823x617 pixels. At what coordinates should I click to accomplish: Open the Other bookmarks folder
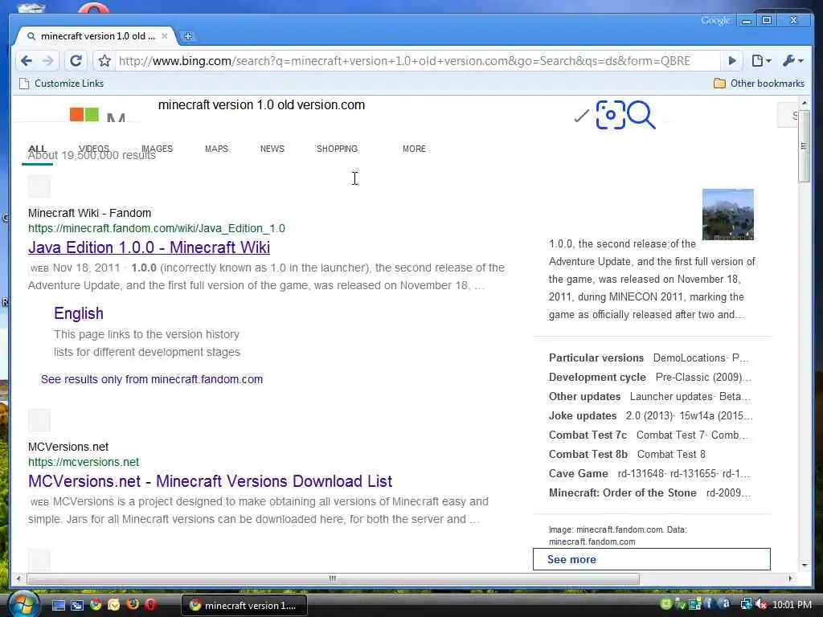(x=759, y=84)
